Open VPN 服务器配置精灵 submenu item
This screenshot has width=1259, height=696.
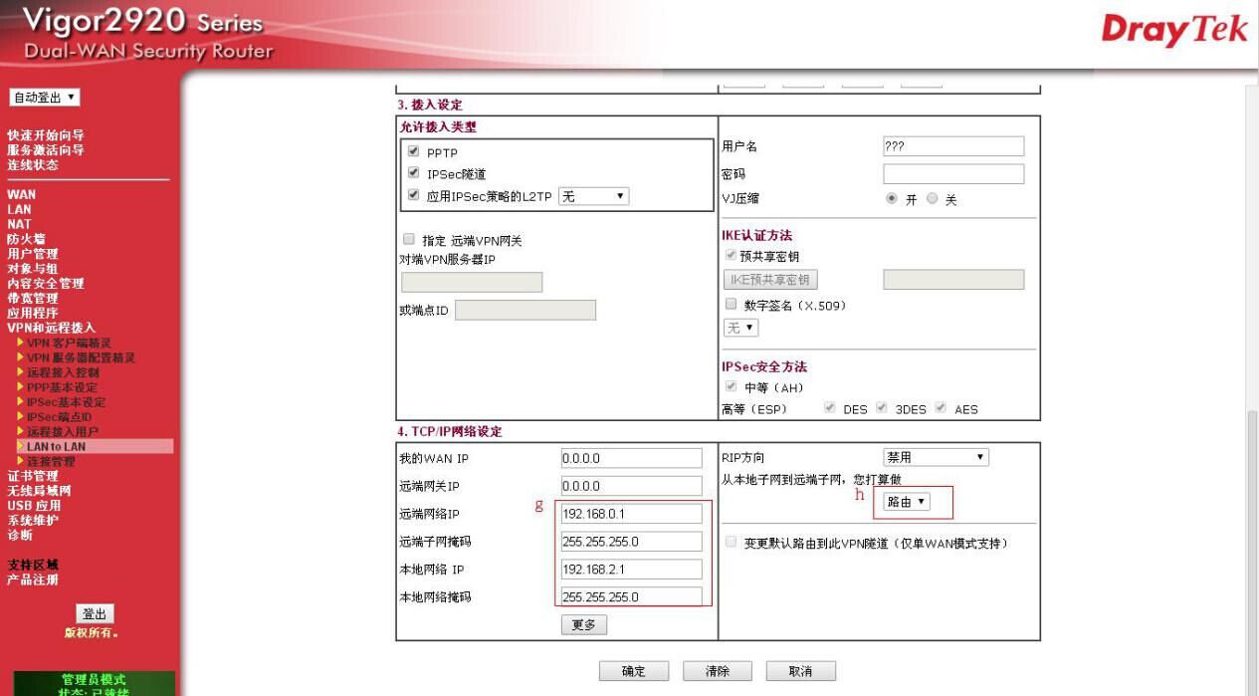[x=82, y=357]
